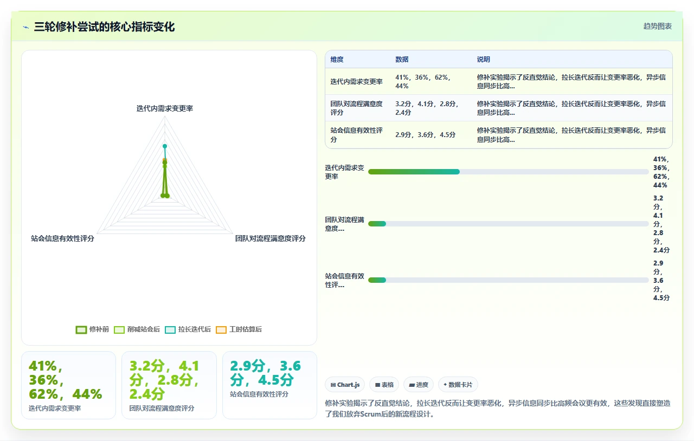
Task: Toggle the 削减站会后 legend series
Action: 137,329
